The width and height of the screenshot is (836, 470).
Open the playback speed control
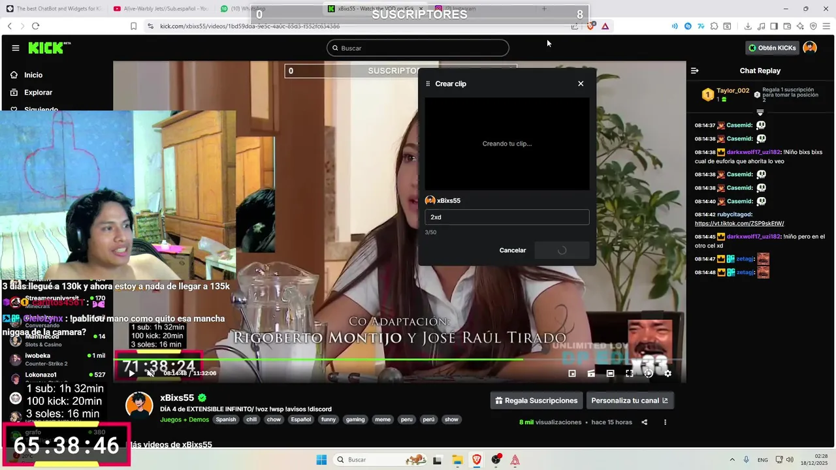pyautogui.click(x=649, y=373)
